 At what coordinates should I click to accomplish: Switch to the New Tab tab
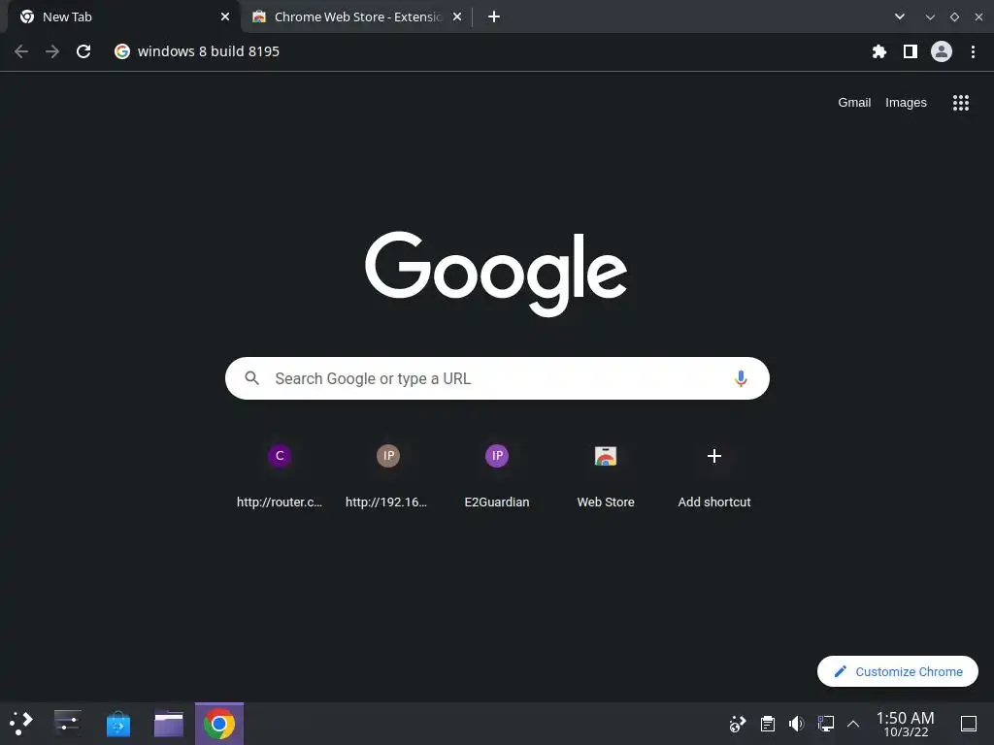point(123,17)
